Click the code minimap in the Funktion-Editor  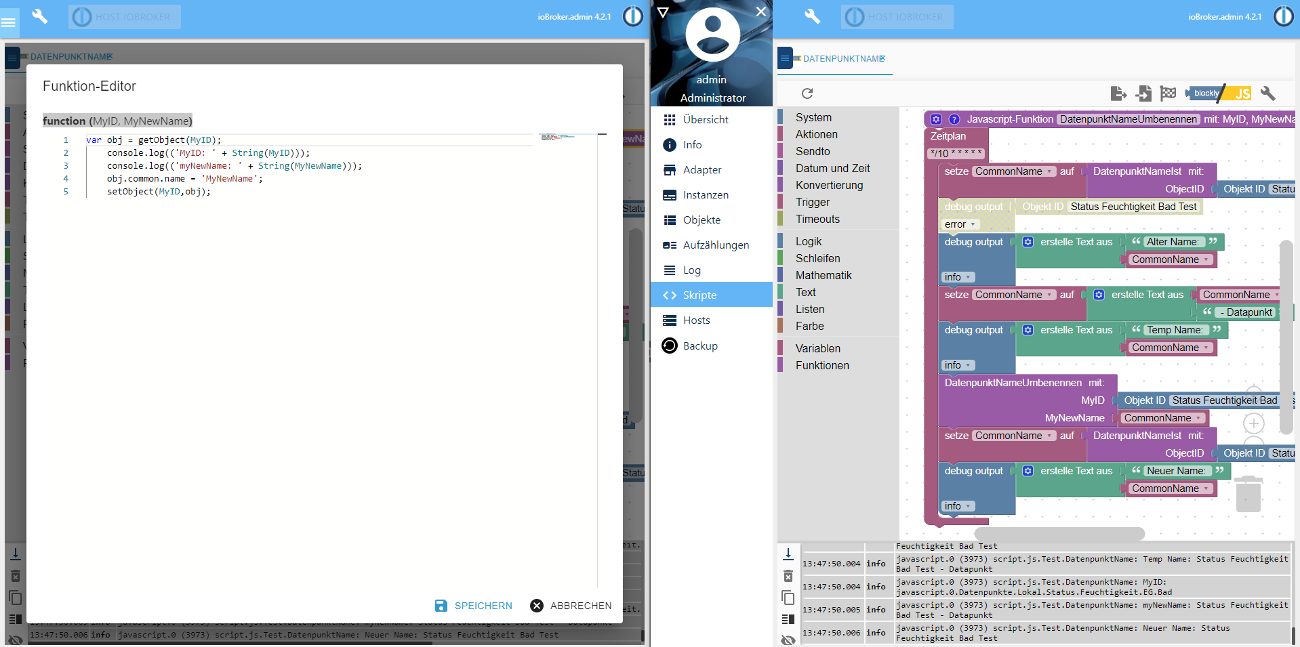pos(569,138)
